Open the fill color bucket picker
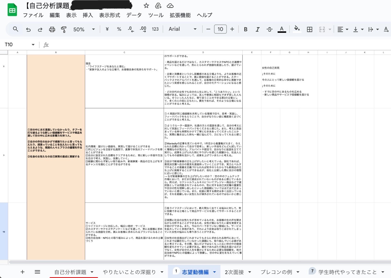The width and height of the screenshot is (391, 278). [x=297, y=29]
